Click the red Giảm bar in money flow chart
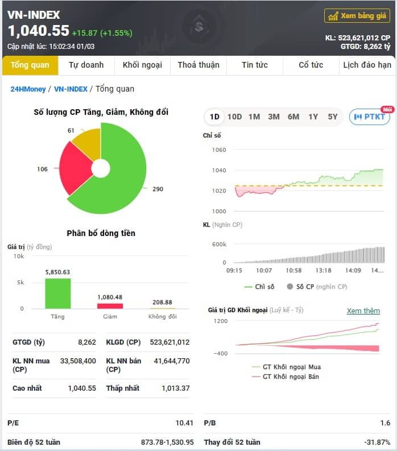 [110, 306]
